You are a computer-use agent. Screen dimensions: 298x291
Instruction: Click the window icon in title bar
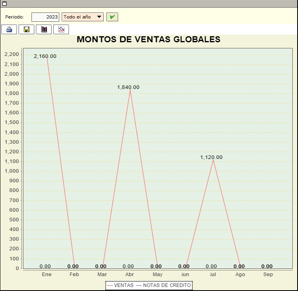pos(4,4)
